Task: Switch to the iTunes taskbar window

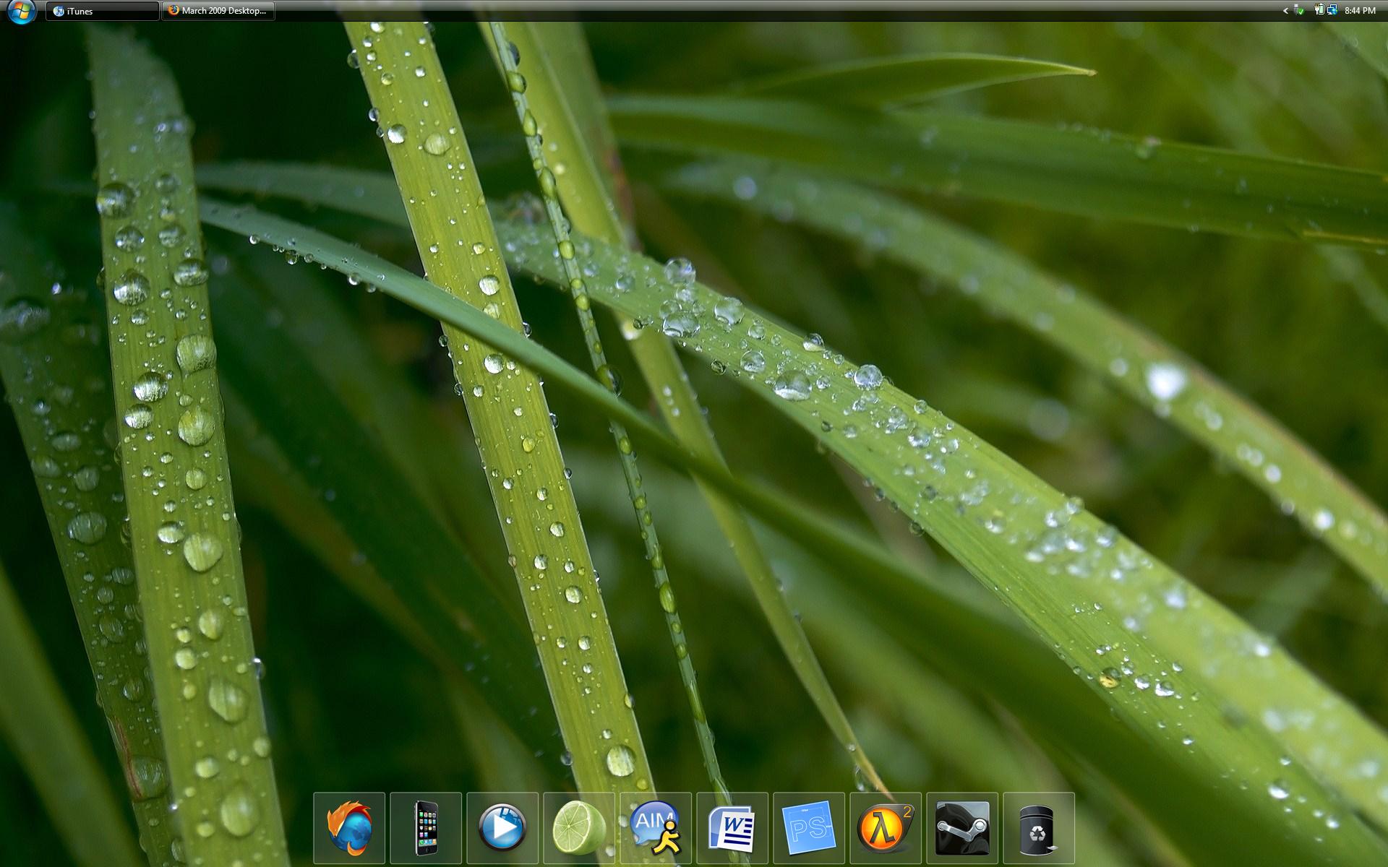Action: [103, 11]
